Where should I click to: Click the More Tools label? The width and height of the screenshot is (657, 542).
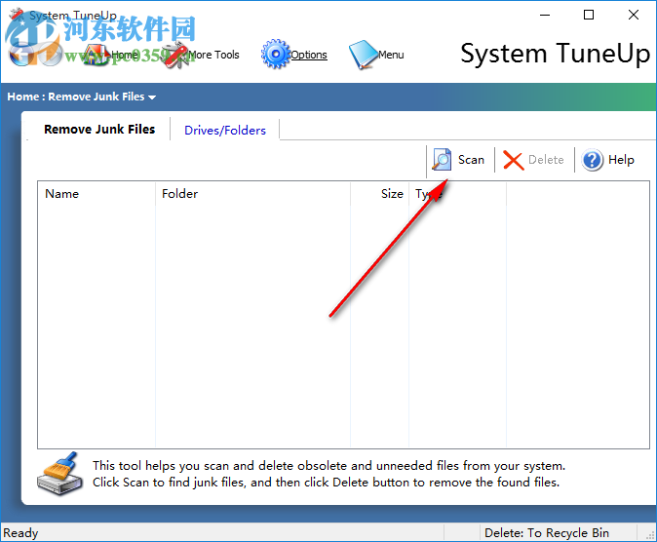213,55
